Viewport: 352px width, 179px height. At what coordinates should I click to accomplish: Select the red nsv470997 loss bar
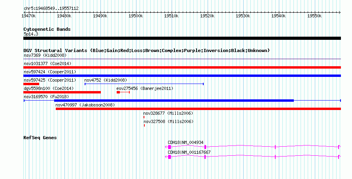(x=198, y=109)
